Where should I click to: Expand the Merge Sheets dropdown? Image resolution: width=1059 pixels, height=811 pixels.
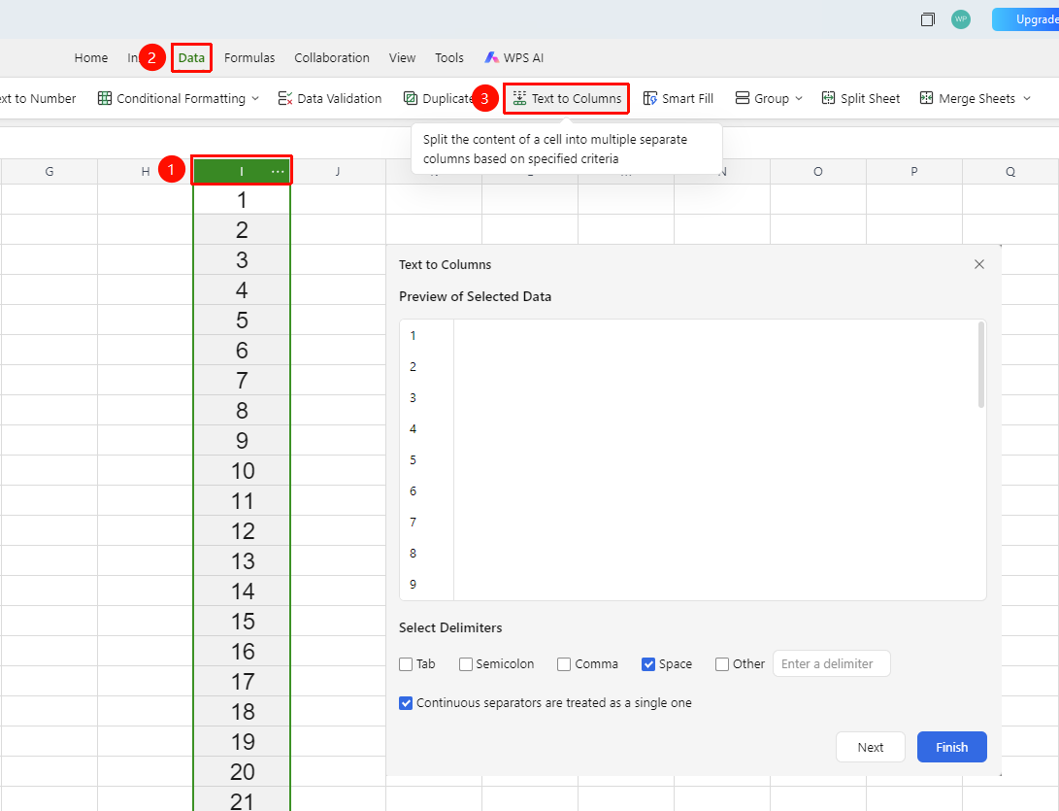pyautogui.click(x=1027, y=99)
